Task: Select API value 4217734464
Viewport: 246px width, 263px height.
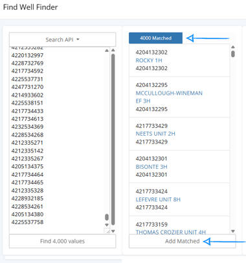Action: coord(27,175)
